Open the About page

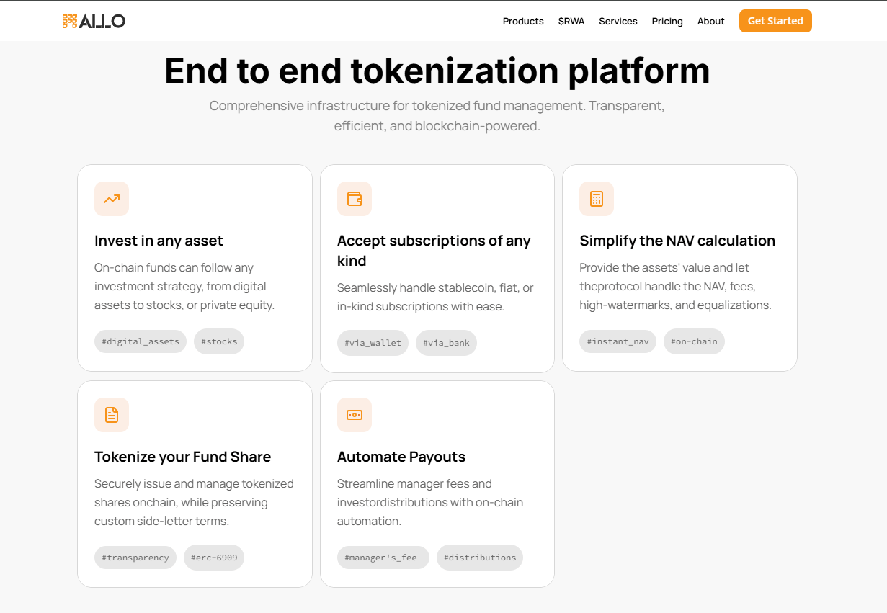point(710,21)
